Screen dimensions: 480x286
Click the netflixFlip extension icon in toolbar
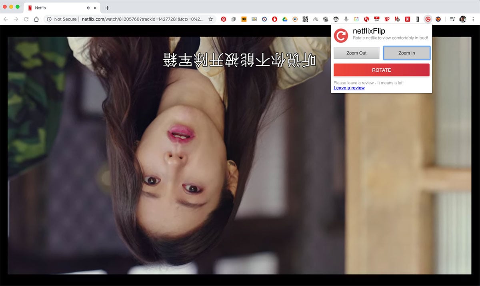coord(428,19)
